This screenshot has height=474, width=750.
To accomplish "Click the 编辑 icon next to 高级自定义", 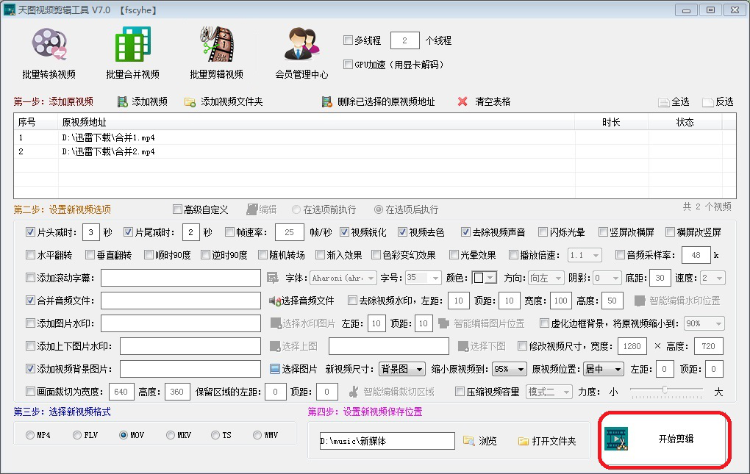I will [252, 209].
